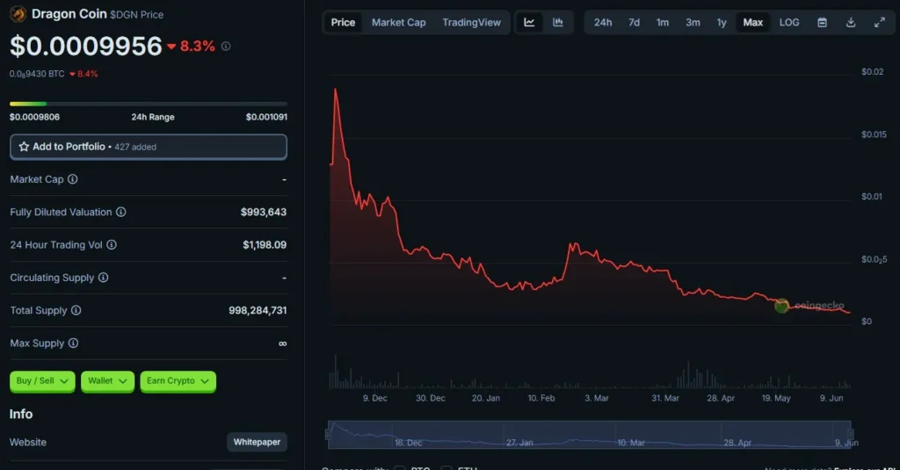900x470 pixels.
Task: Expand chart to fullscreen
Action: [x=879, y=22]
